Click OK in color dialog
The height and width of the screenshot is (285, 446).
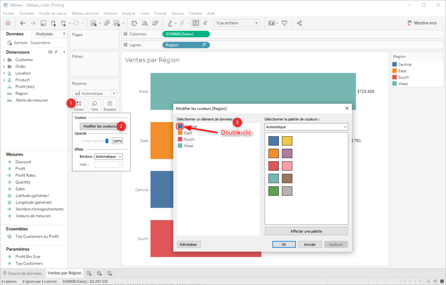click(284, 245)
